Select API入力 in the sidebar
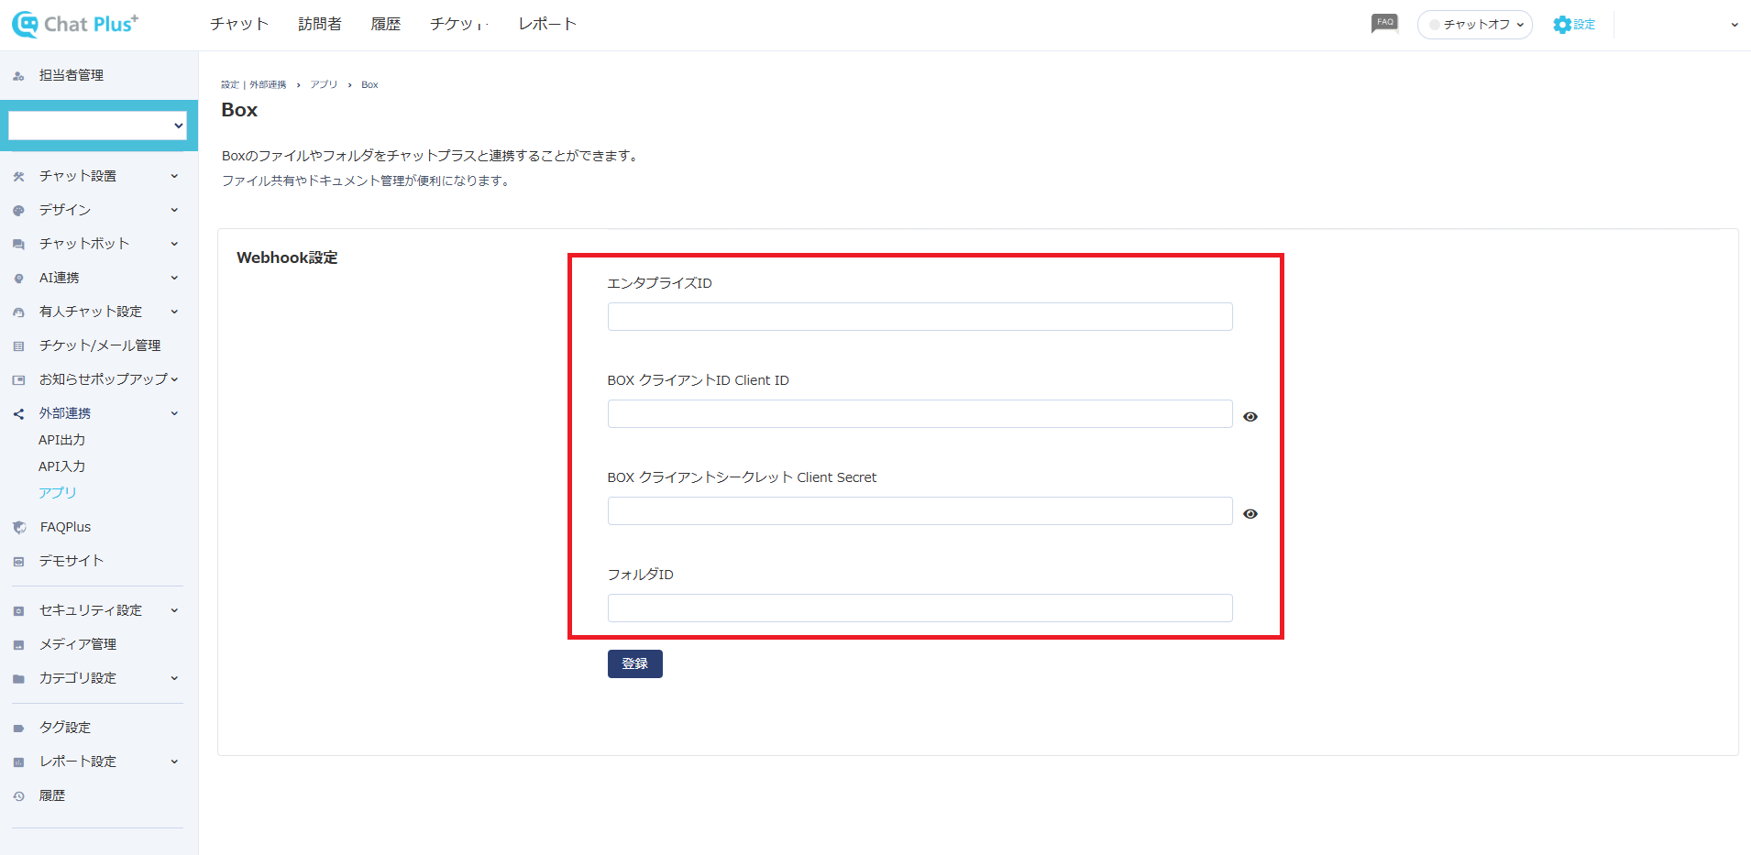The width and height of the screenshot is (1751, 855). point(62,466)
